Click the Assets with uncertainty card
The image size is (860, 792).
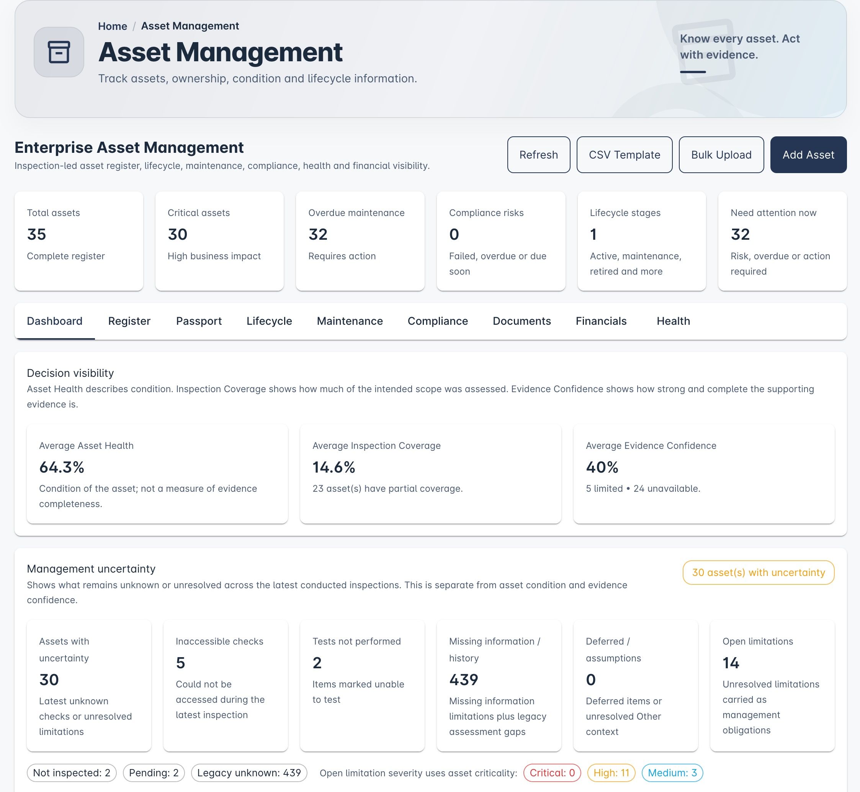click(89, 686)
